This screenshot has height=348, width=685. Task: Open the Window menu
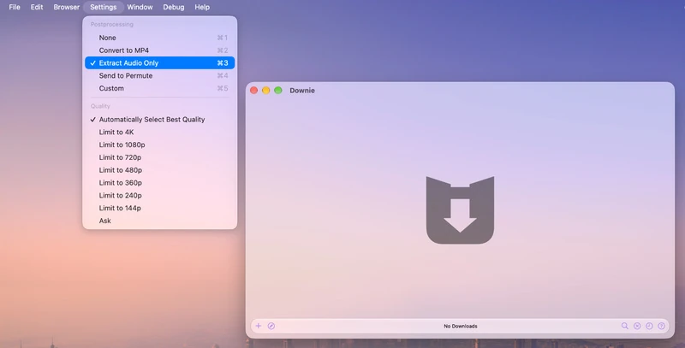140,7
